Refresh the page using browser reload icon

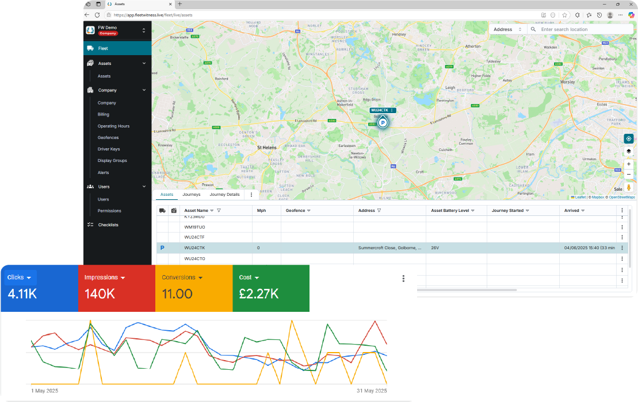[97, 15]
